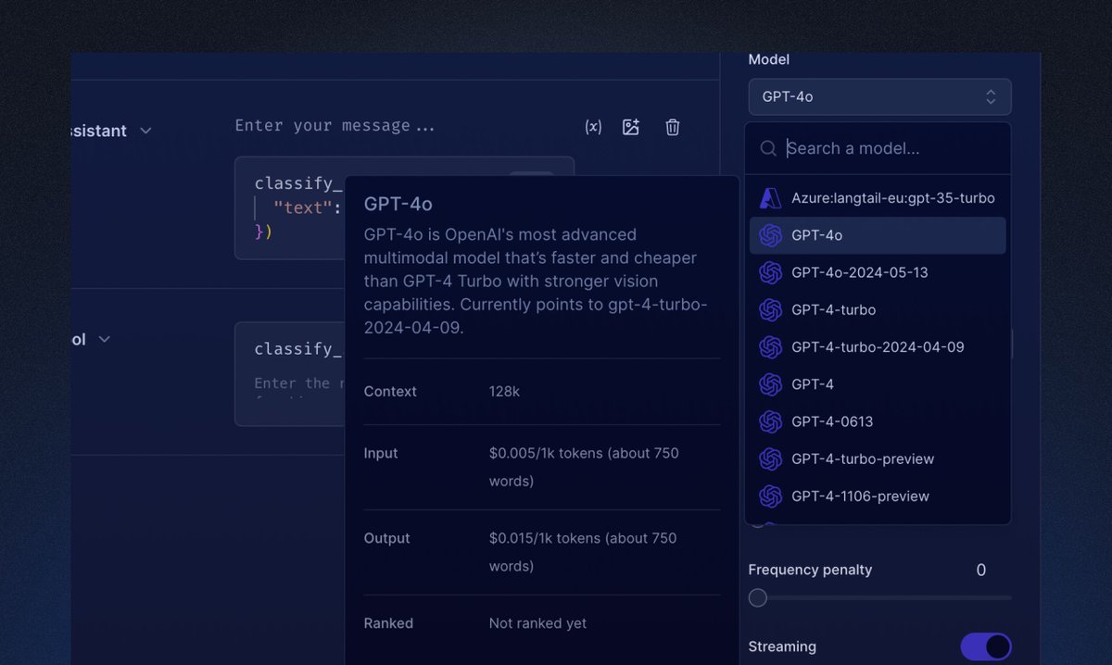Select the plain GPT-4 model
This screenshot has height=665, width=1112.
click(878, 384)
